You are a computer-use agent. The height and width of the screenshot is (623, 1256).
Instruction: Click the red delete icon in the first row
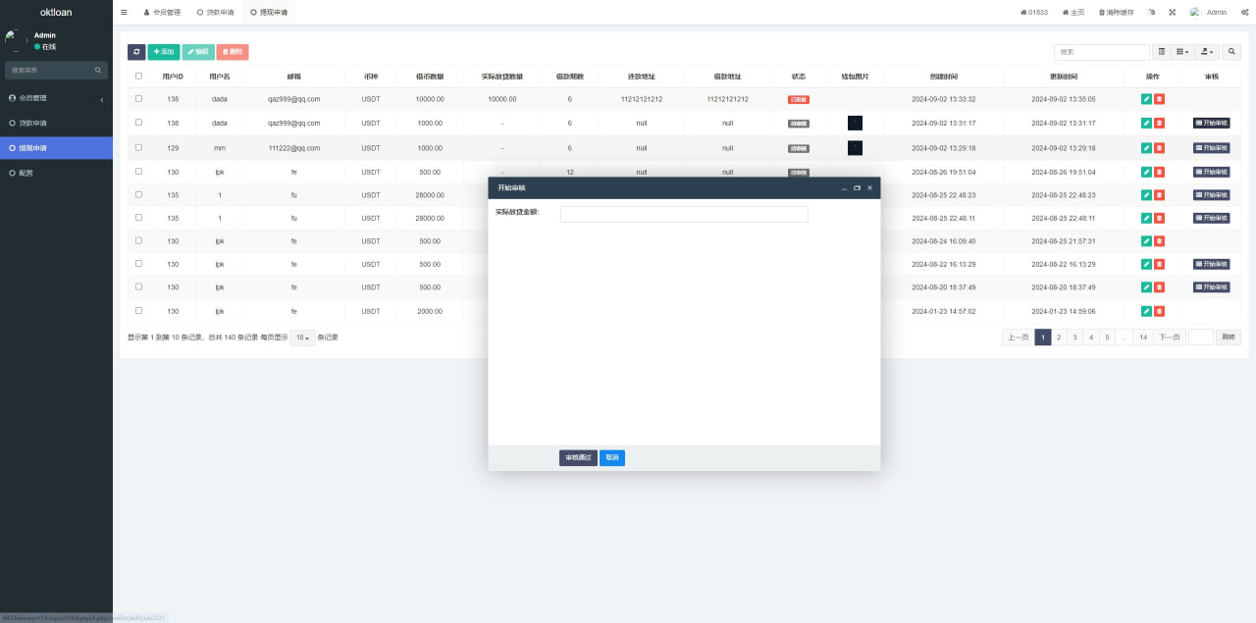[1159, 99]
